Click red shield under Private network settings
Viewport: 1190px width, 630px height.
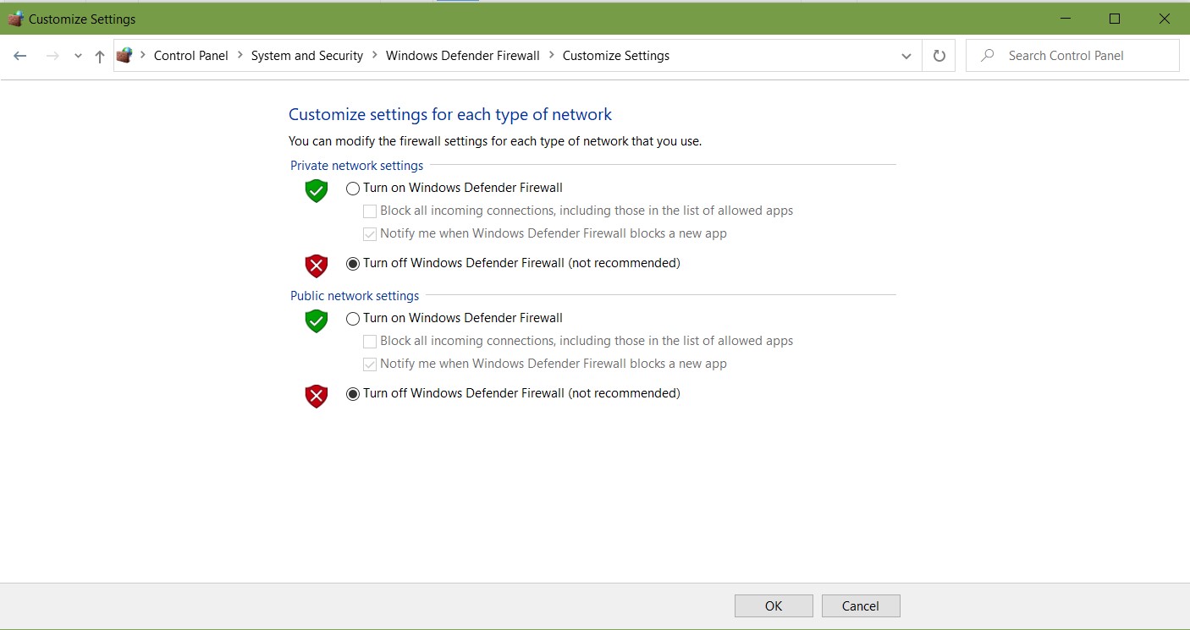pos(317,266)
